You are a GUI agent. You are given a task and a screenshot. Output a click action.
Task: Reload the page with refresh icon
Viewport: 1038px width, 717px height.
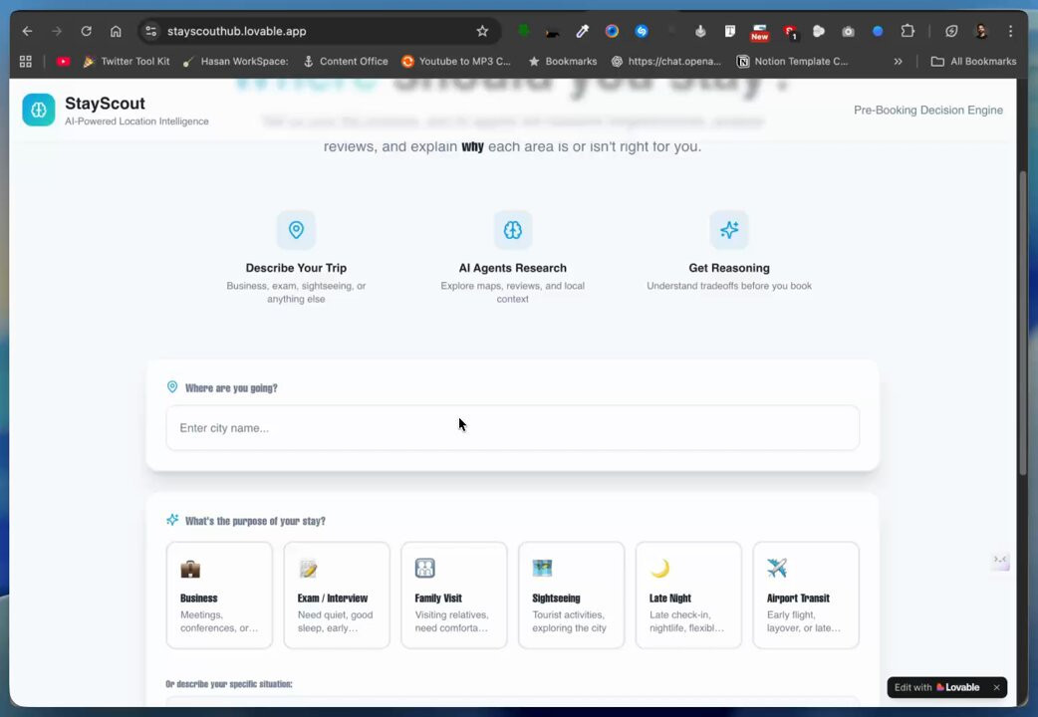(x=86, y=31)
